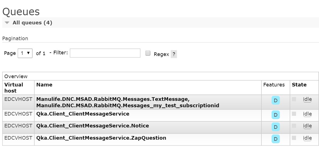The height and width of the screenshot is (151, 319).
Task: Sort by State column header
Action: [x=299, y=85]
